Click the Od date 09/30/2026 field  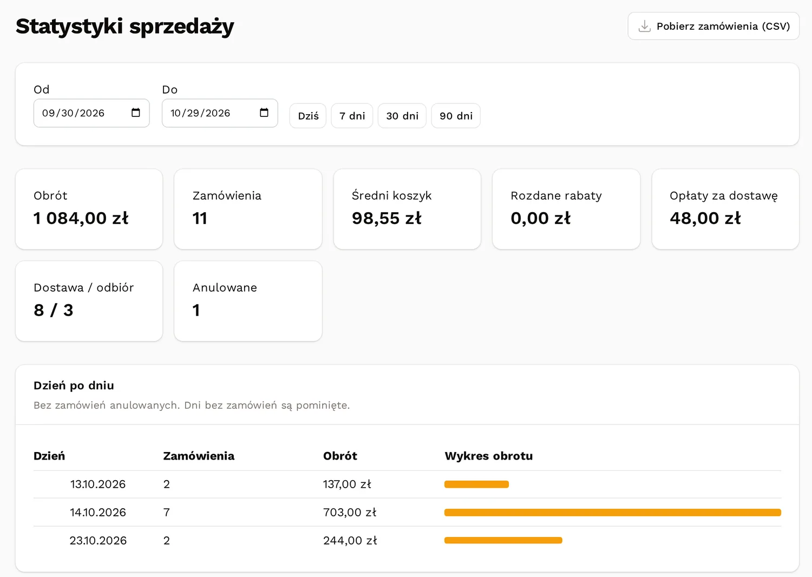91,113
